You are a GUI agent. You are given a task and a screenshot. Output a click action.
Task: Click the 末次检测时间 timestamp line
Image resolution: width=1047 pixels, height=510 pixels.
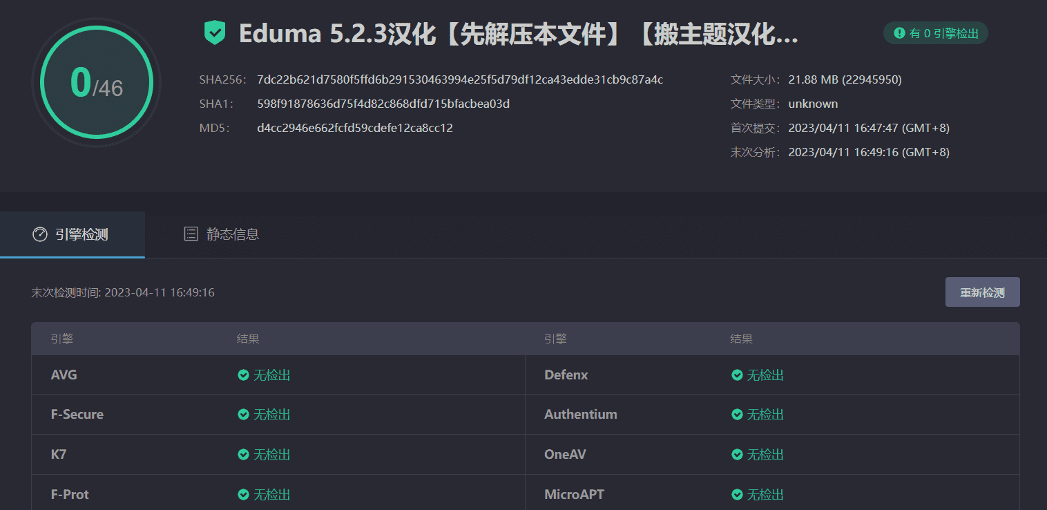pos(123,292)
